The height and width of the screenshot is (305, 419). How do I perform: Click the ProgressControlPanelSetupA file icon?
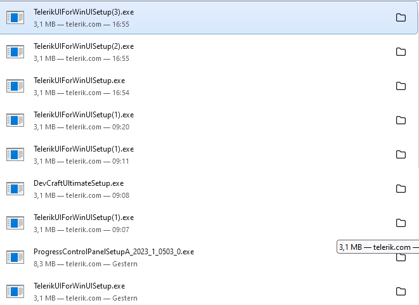[15, 257]
